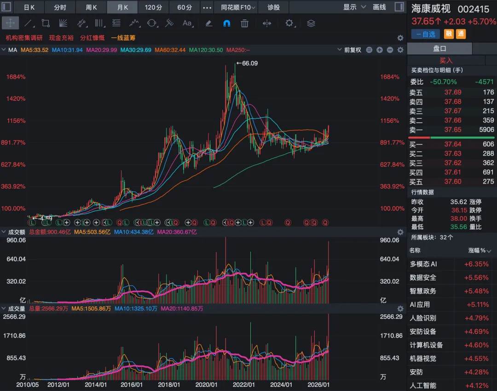Click the 分红慷慨 tag
The height and width of the screenshot is (391, 497).
coord(92,38)
